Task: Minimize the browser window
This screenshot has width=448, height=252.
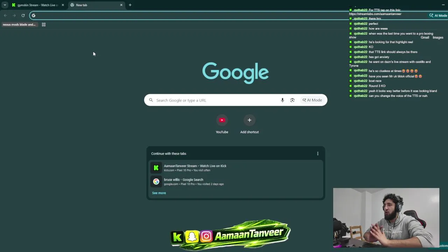Action: [443, 5]
